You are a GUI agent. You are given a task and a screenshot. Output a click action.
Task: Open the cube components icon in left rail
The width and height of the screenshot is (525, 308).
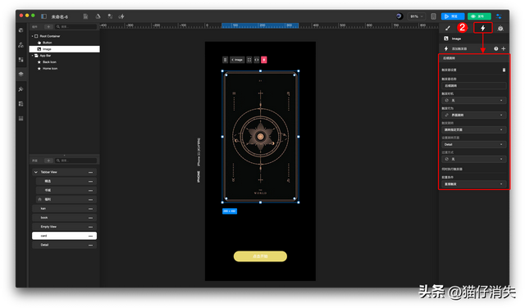(x=21, y=30)
